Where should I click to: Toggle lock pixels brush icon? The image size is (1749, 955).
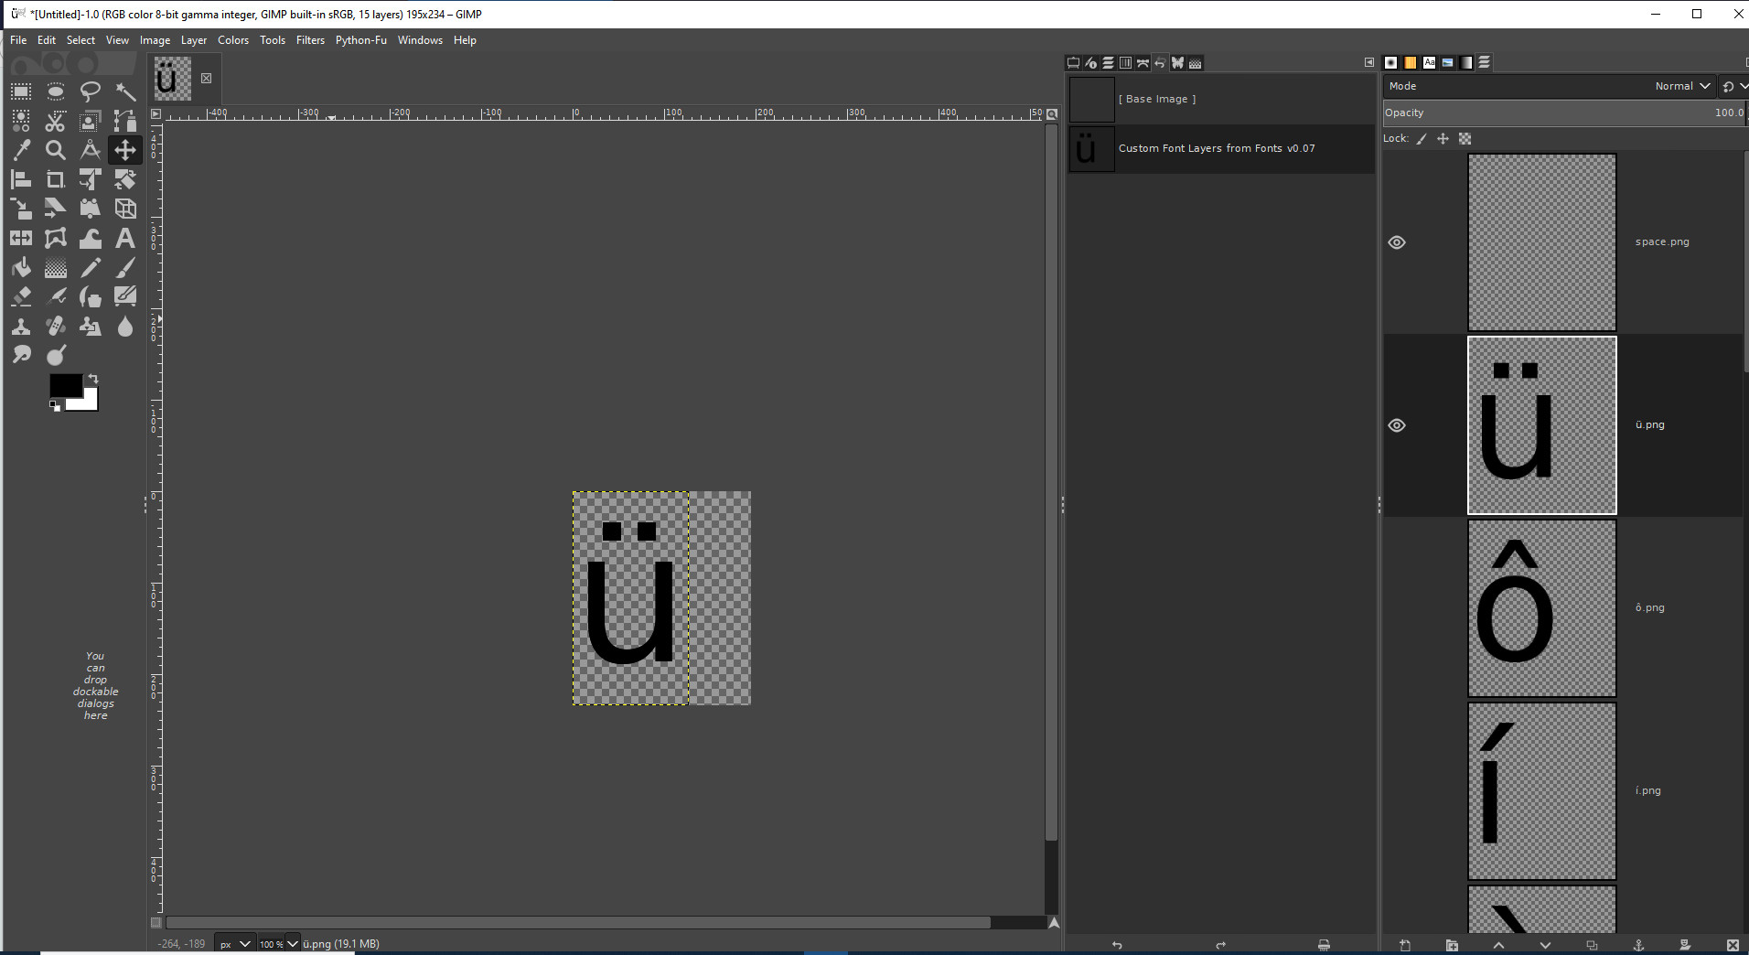pos(1422,139)
